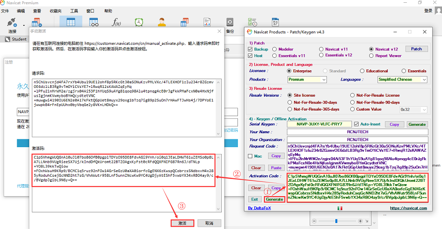The height and width of the screenshot is (229, 442).
Task: Select the Report Viewer radio option
Action: coord(371,56)
